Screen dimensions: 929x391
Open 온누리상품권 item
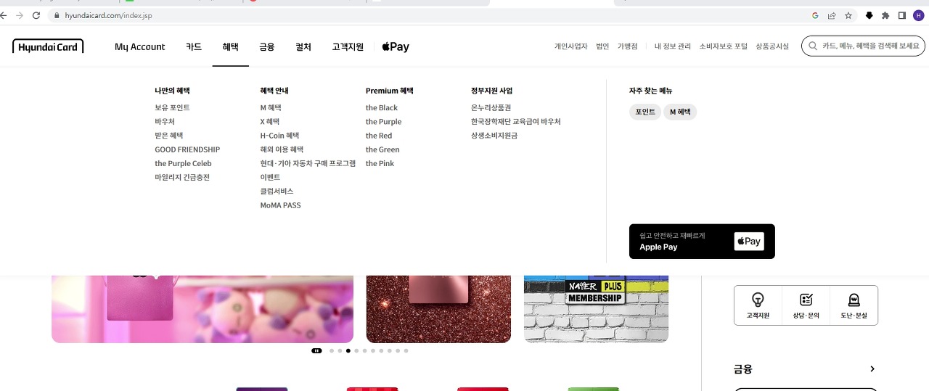[x=491, y=107]
